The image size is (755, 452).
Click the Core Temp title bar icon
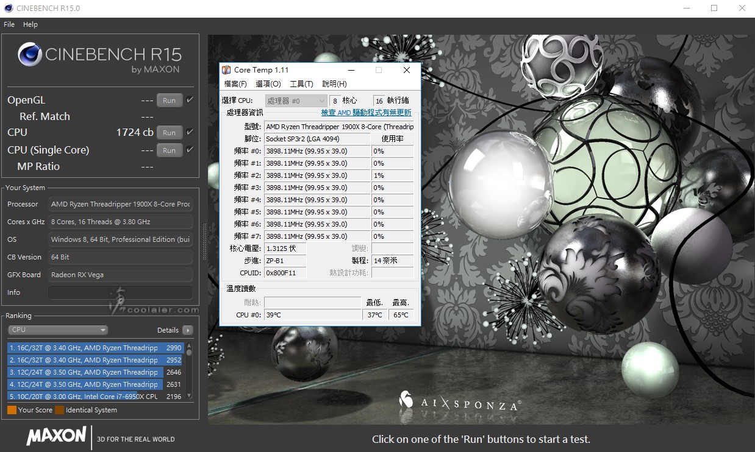[x=226, y=70]
